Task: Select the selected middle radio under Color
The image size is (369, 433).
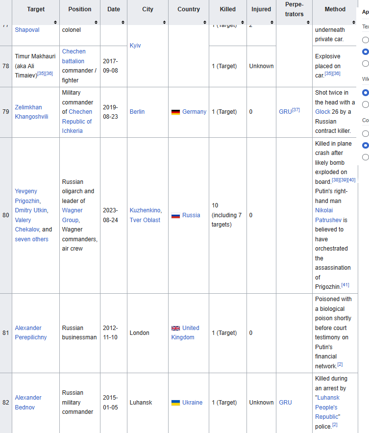Action: pos(366,145)
